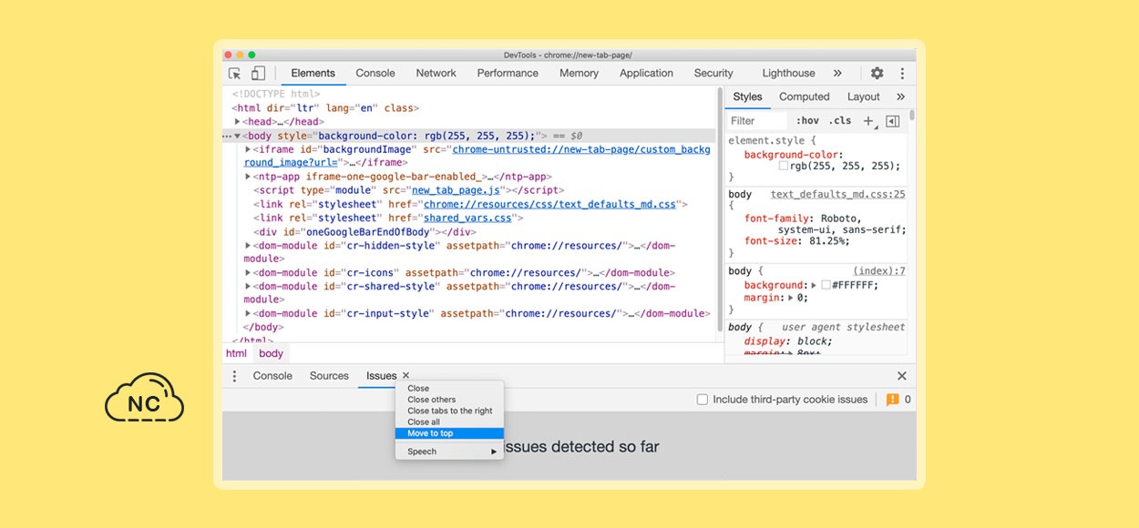Open the drawer Sources tab
The height and width of the screenshot is (528, 1139).
329,376
